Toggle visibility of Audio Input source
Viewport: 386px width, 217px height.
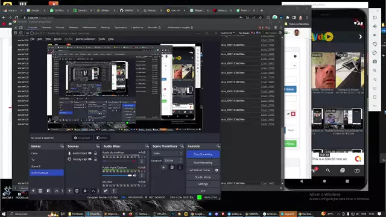pyautogui.click(x=90, y=153)
